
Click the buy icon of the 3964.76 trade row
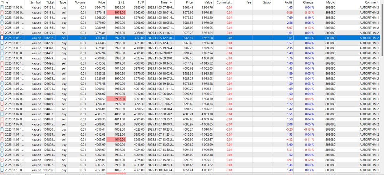[2, 8]
